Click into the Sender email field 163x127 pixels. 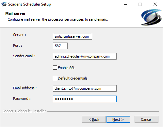85,56
